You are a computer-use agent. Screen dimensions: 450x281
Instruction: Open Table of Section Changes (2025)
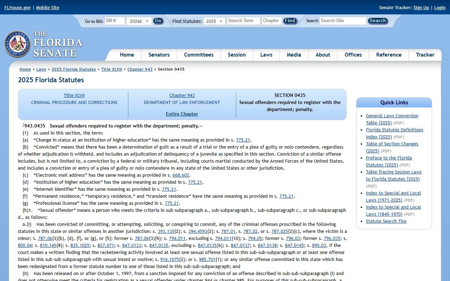392,147
